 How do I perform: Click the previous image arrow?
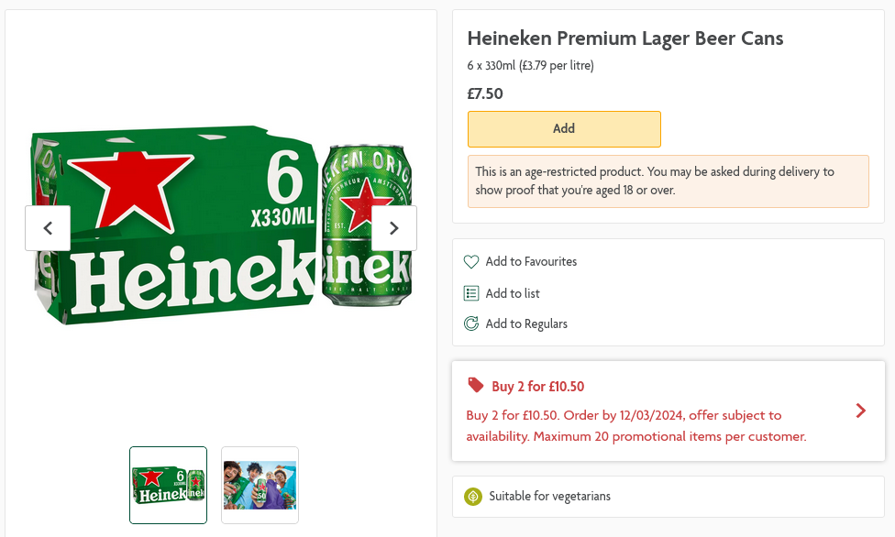click(x=47, y=227)
